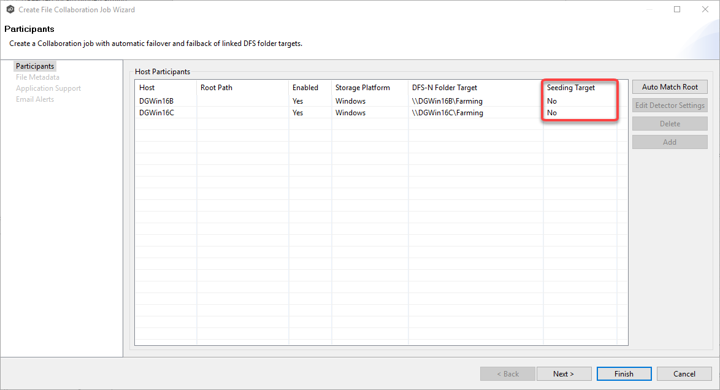720x390 pixels.
Task: Click the Add participant button
Action: point(669,142)
